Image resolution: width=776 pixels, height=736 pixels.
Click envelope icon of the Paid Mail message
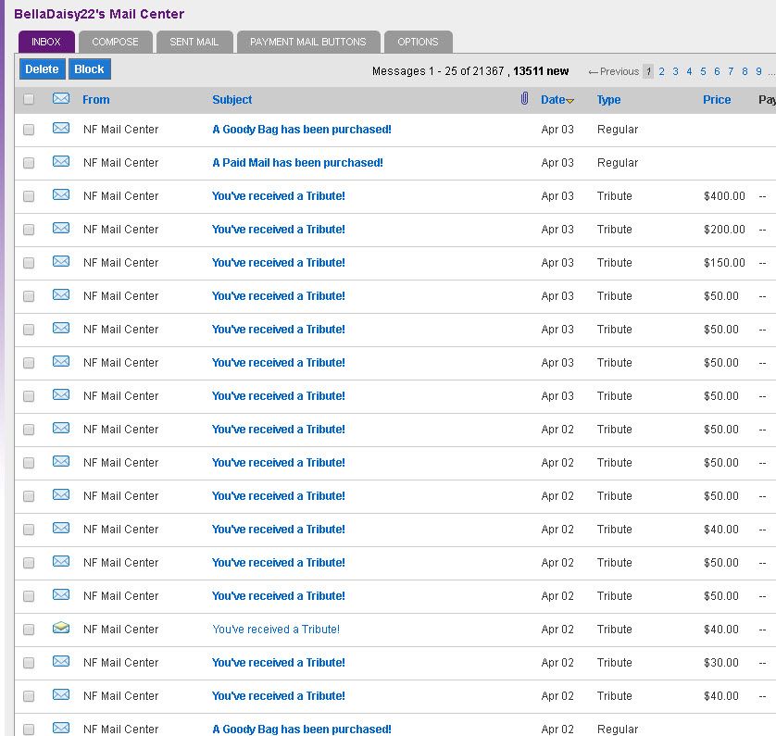click(61, 161)
